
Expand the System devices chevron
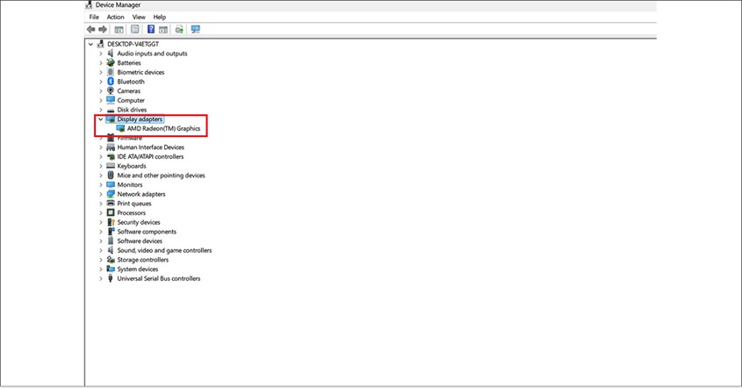click(x=100, y=269)
